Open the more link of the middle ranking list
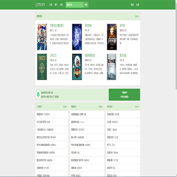The width and height of the screenshot is (177, 177). [101, 107]
